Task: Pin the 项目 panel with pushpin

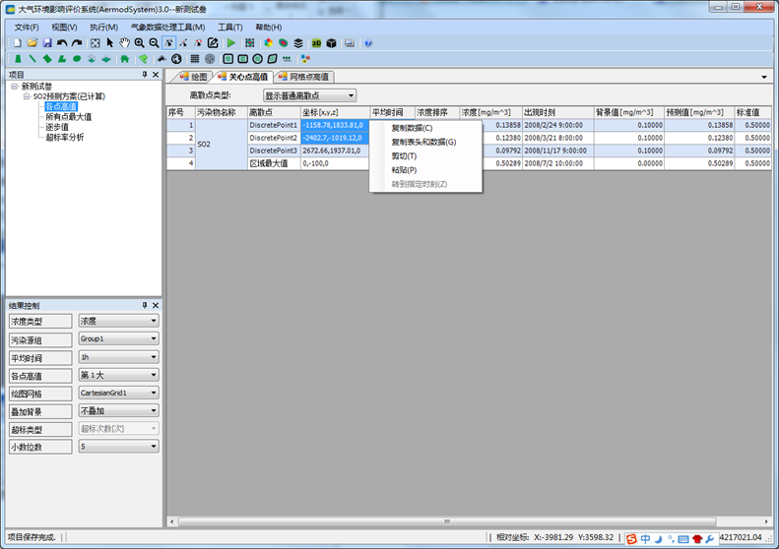Action: (145, 75)
